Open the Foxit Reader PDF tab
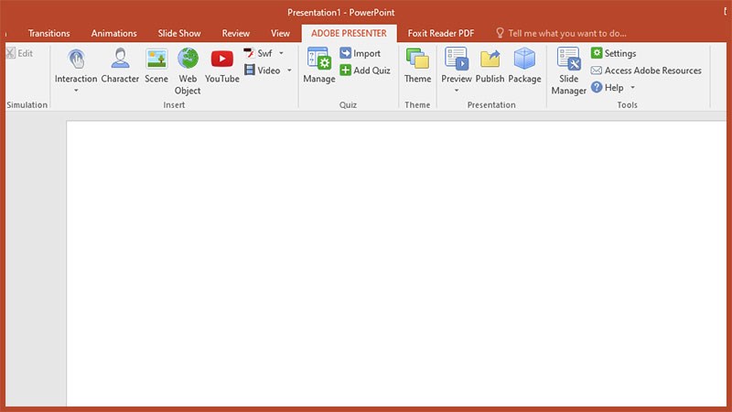Viewport: 732px width, 412px height. point(441,33)
